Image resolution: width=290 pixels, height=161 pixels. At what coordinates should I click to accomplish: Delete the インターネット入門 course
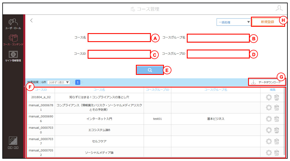tap(276, 119)
